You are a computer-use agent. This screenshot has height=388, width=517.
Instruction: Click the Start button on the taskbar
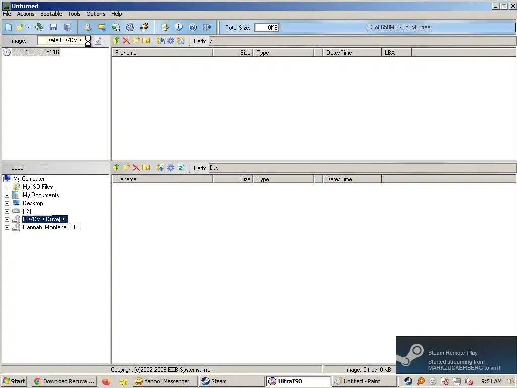14,381
